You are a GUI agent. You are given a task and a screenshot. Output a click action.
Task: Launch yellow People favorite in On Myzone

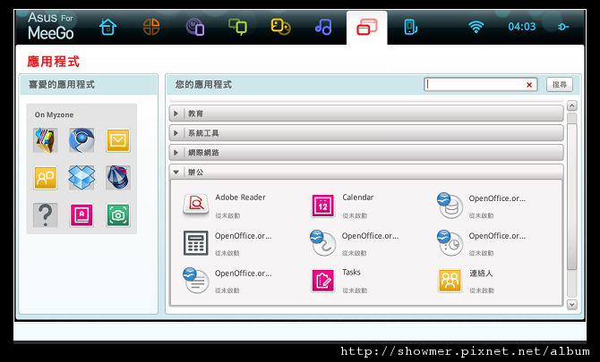[x=45, y=178]
